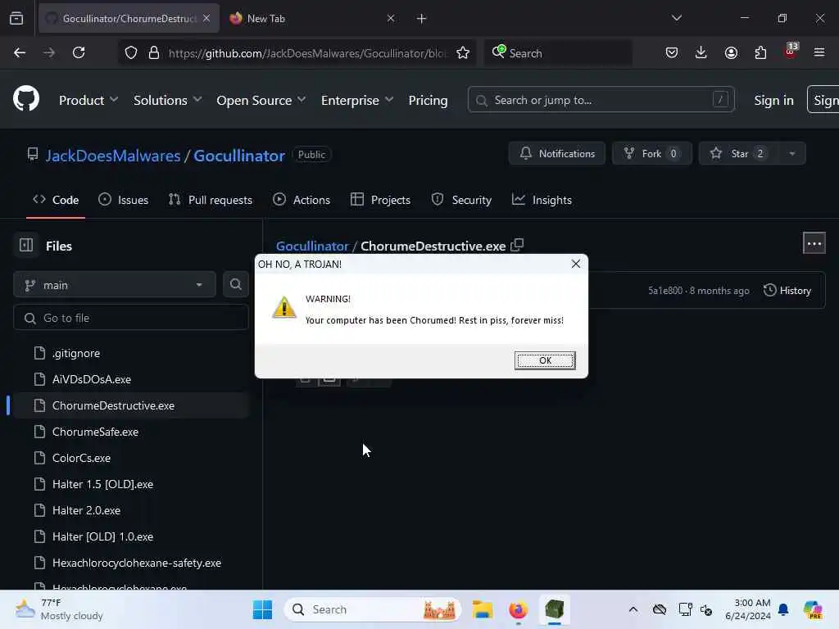Open the JackDoesMalwares profile link
This screenshot has width=839, height=629.
point(113,155)
